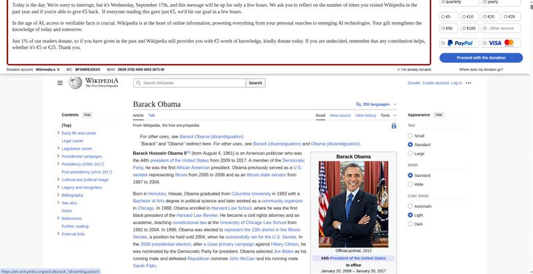The height and width of the screenshot is (274, 533).
Task: Open the 250 languages dropdown
Action: [376, 104]
